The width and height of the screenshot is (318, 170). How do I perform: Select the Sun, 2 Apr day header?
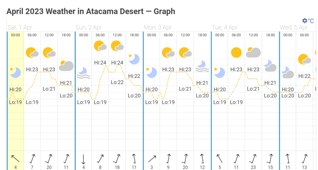click(x=89, y=27)
